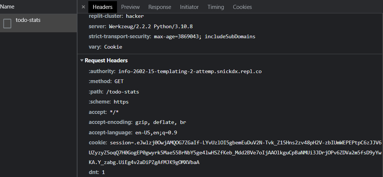Click the todo-stats document icon
This screenshot has height=177, width=383.
(7, 23)
